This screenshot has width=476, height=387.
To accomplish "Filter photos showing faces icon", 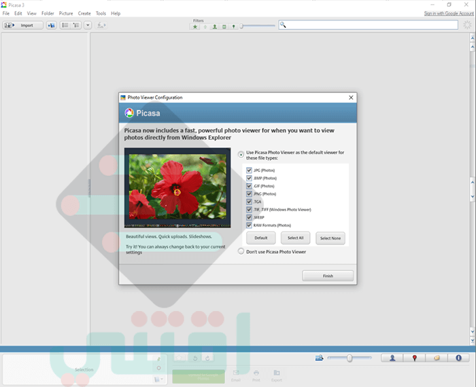I will [x=215, y=26].
